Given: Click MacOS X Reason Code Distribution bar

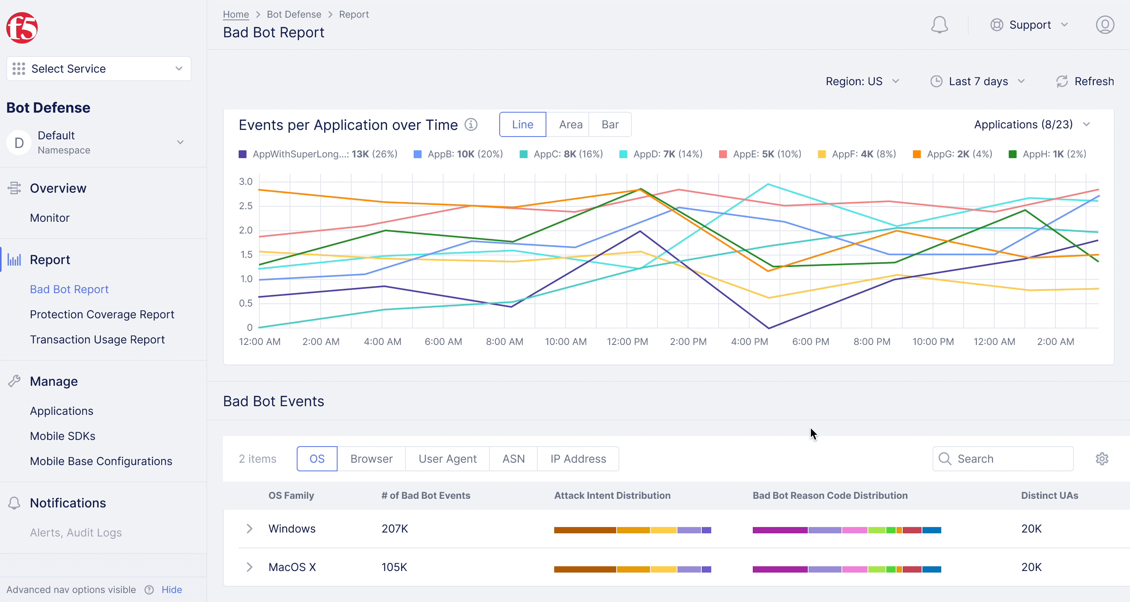Looking at the screenshot, I should (847, 569).
